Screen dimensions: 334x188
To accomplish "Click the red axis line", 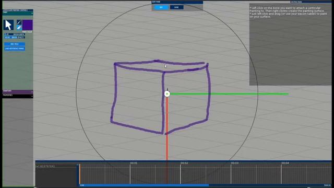I will [167, 128].
